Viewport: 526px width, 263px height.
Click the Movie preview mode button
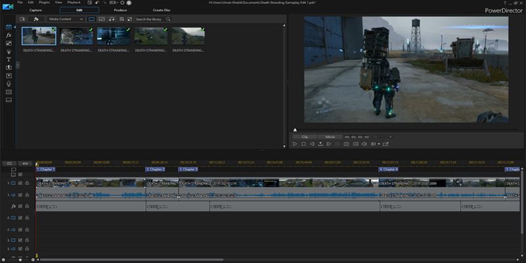click(329, 136)
